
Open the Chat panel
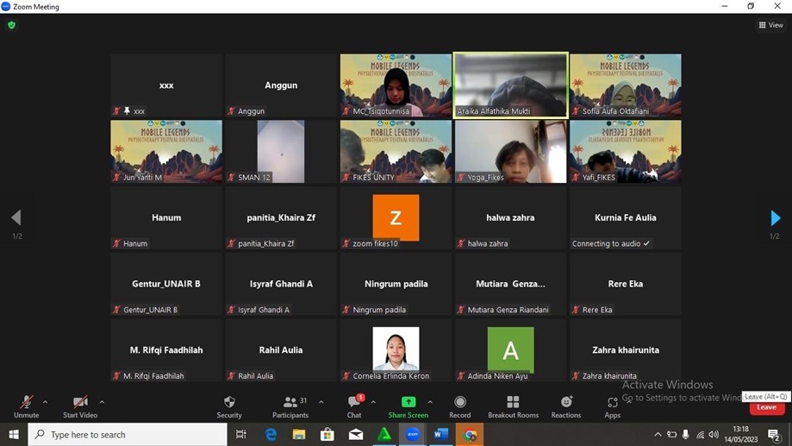coord(354,406)
